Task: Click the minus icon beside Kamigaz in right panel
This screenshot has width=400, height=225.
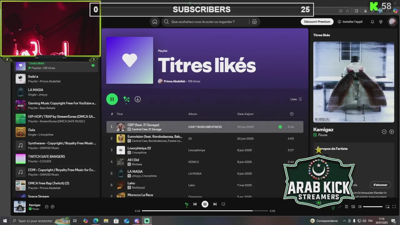Action: point(384,132)
